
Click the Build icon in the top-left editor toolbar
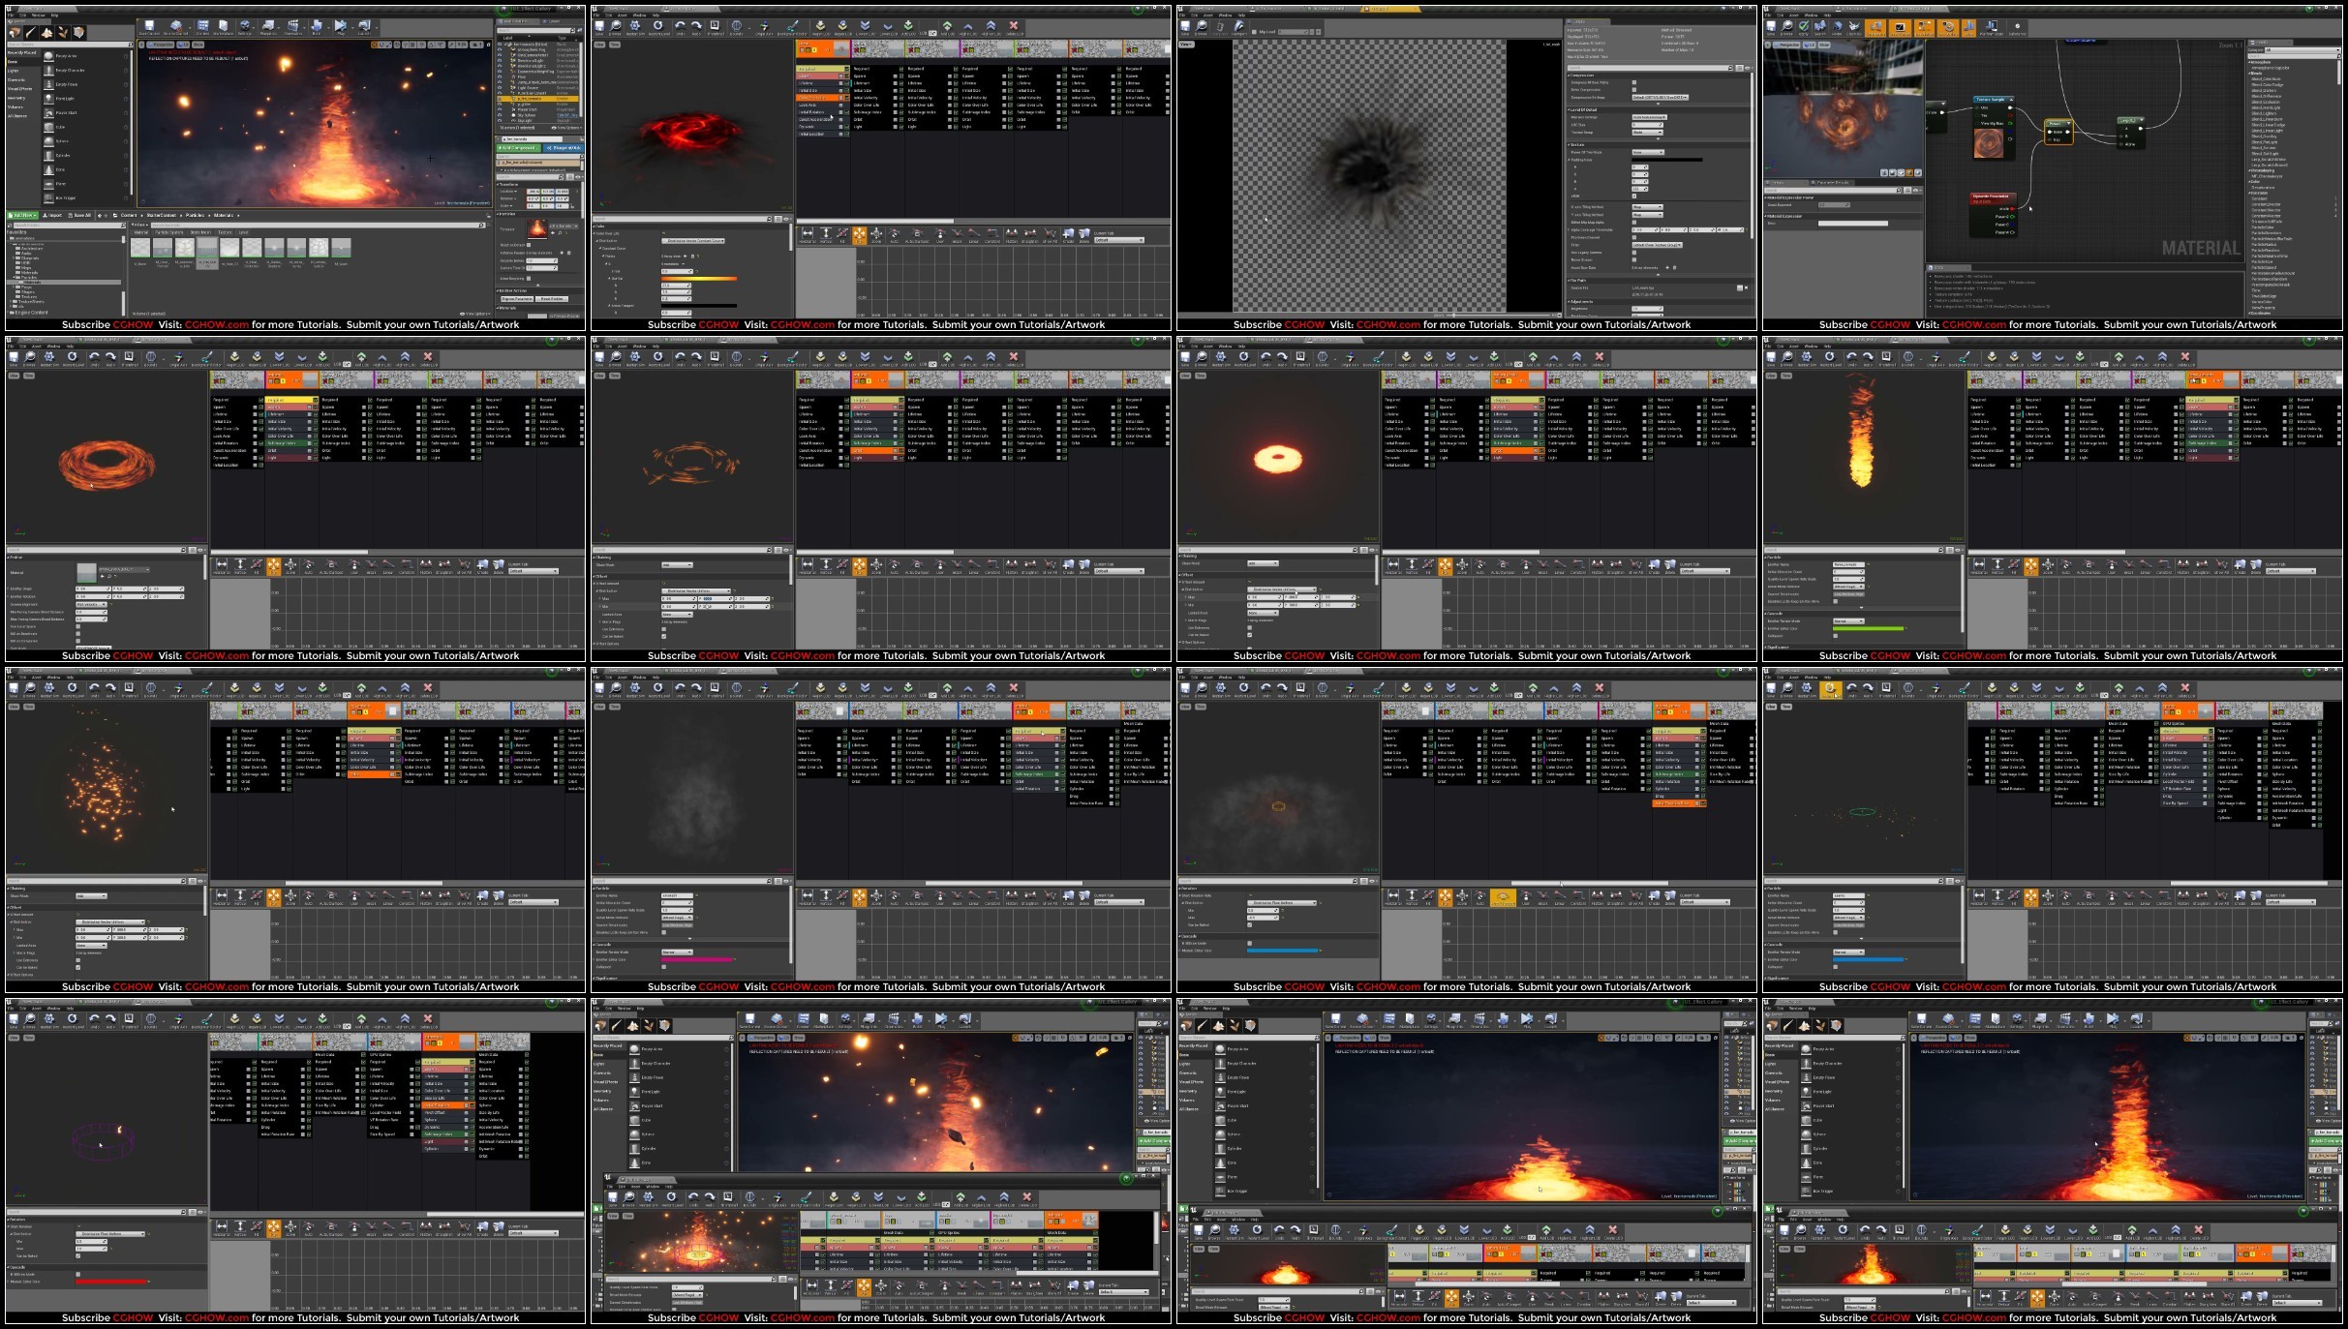coord(317,26)
